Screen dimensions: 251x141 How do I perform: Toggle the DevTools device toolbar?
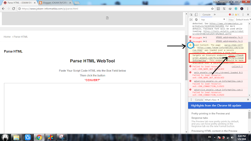(x=196, y=14)
